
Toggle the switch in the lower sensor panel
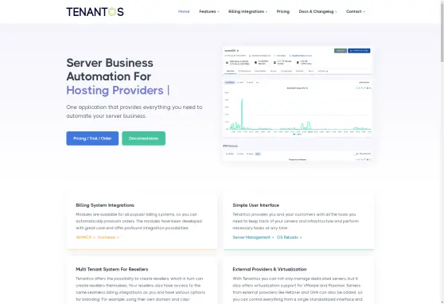(x=356, y=154)
